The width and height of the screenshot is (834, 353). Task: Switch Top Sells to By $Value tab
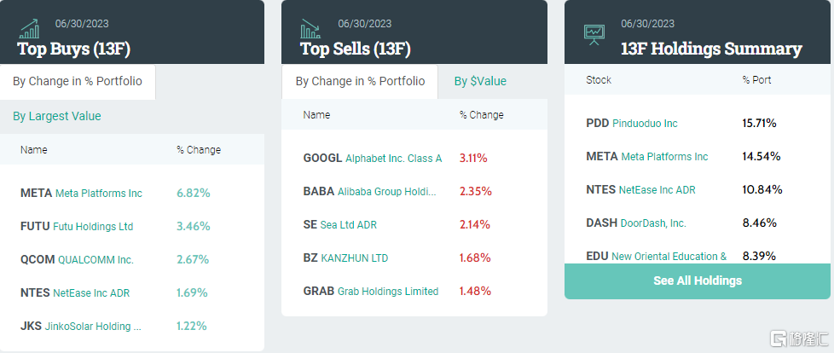point(480,81)
